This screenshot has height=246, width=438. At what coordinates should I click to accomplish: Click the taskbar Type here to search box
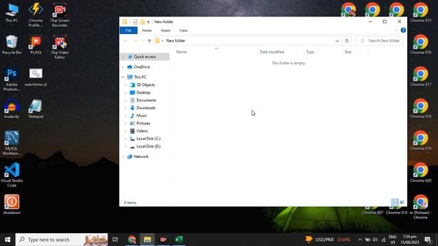62,240
